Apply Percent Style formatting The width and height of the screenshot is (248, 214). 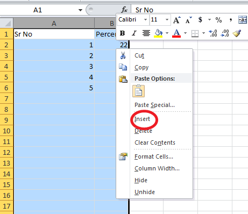(x=218, y=20)
